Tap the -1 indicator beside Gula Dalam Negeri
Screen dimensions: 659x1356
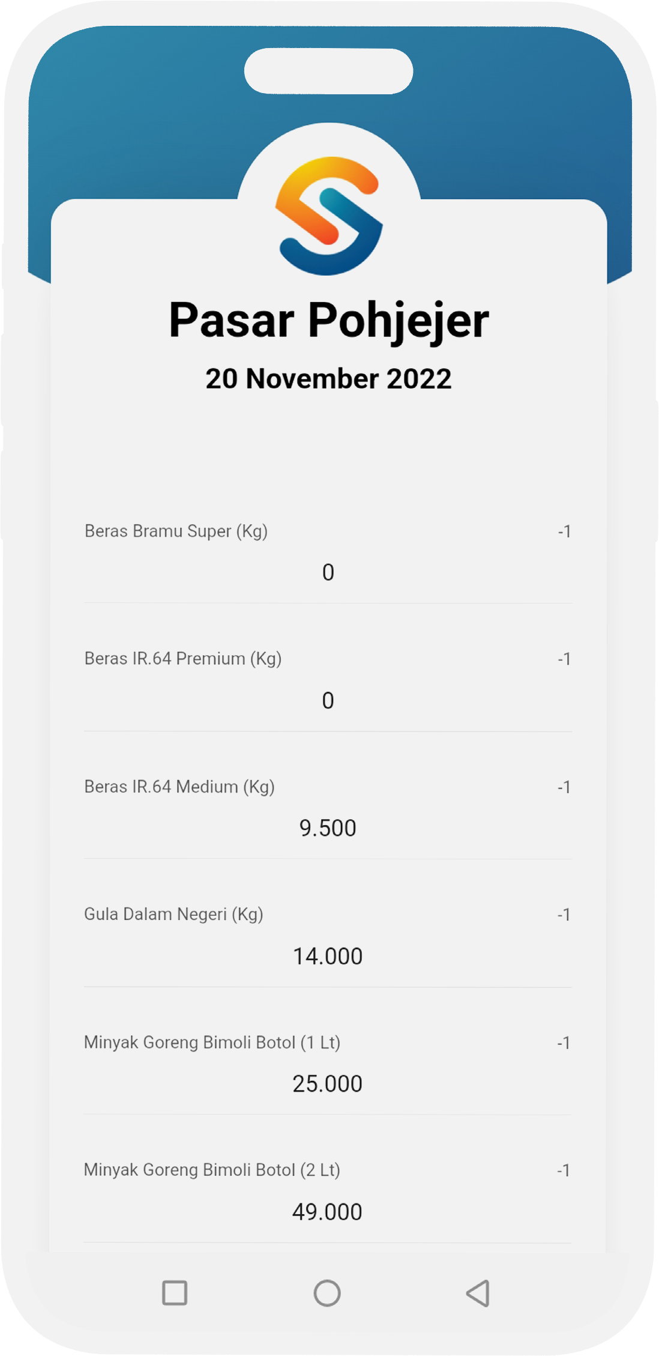point(564,915)
